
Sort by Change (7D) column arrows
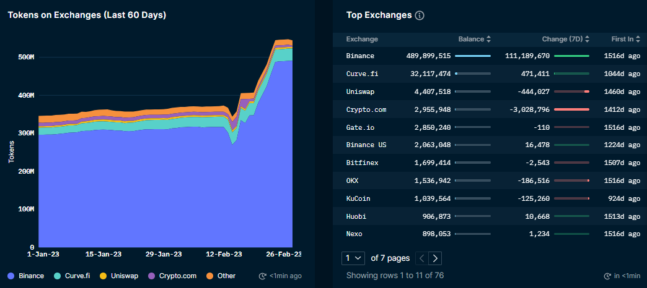pyautogui.click(x=587, y=40)
